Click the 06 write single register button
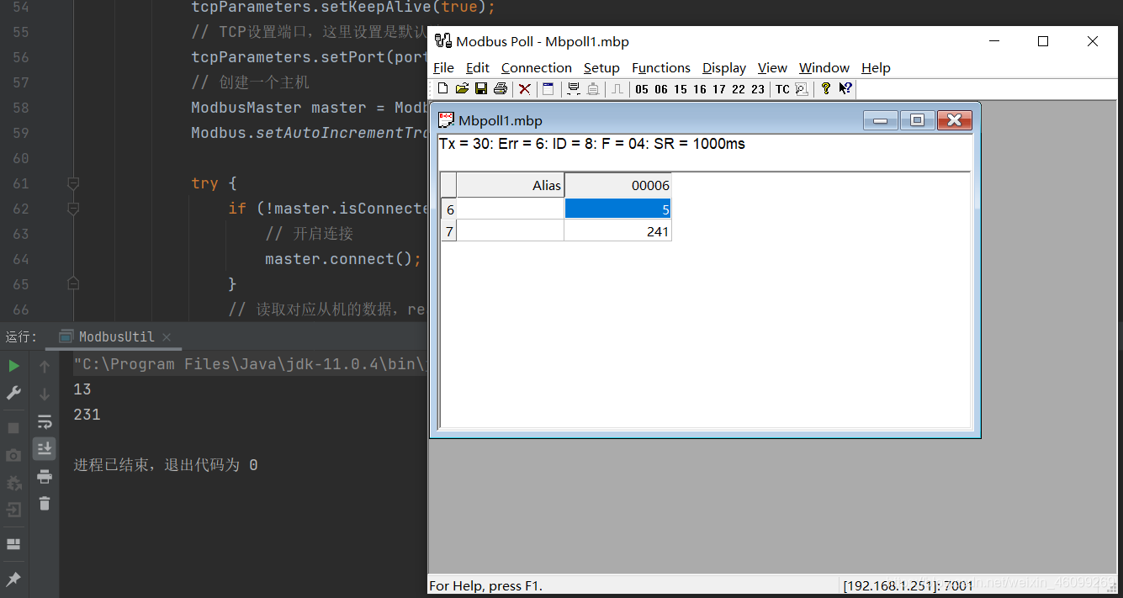 661,89
